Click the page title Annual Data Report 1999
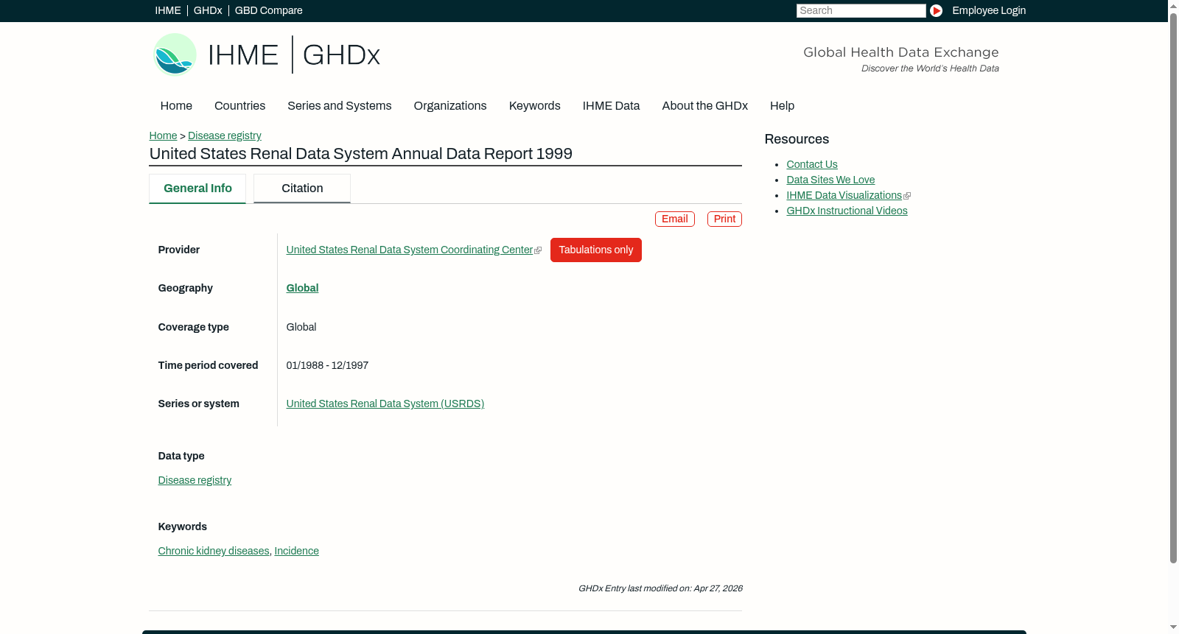The height and width of the screenshot is (634, 1179). point(360,154)
